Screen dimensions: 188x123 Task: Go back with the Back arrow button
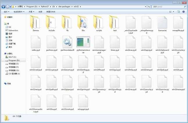tap(3, 7)
